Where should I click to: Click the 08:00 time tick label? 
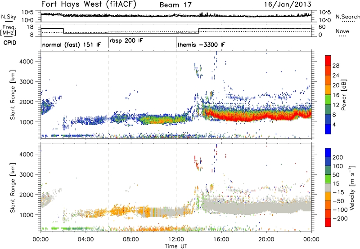click(130, 240)
